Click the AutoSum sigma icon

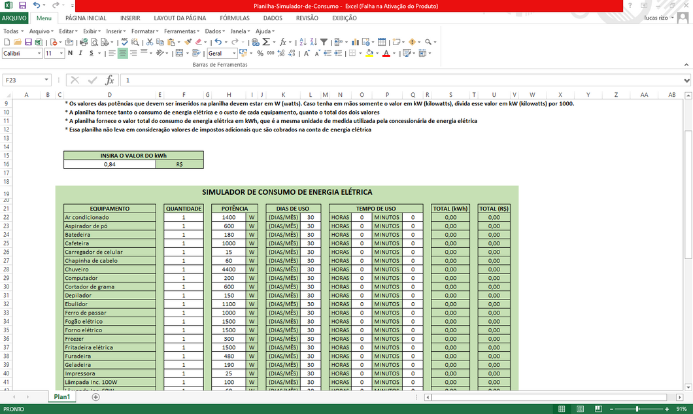(x=266, y=42)
